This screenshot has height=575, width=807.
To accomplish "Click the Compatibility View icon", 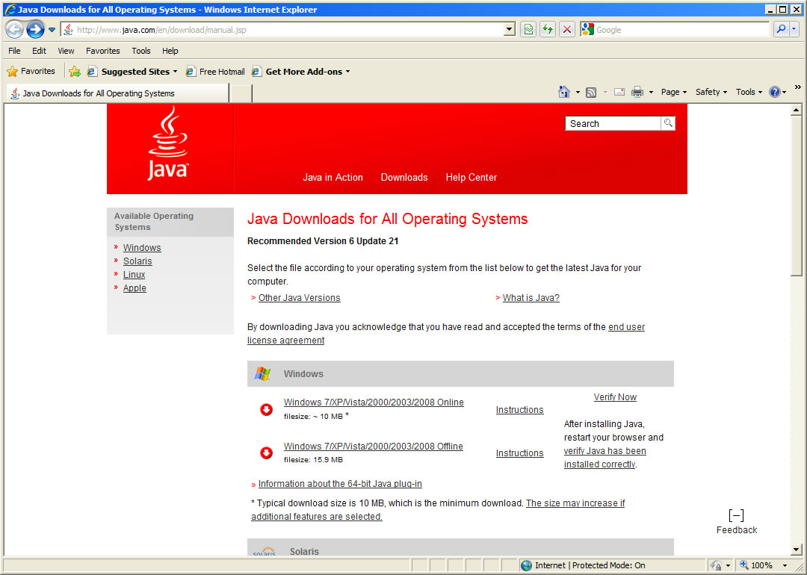I will point(528,30).
